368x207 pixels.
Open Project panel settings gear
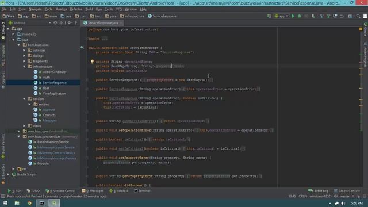pos(69,23)
